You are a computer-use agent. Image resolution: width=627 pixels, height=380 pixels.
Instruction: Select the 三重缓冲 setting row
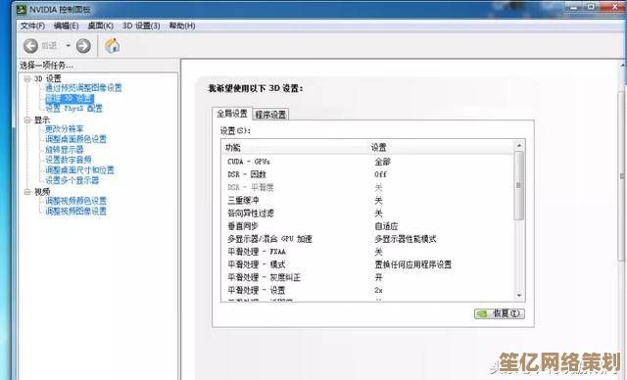pos(367,200)
